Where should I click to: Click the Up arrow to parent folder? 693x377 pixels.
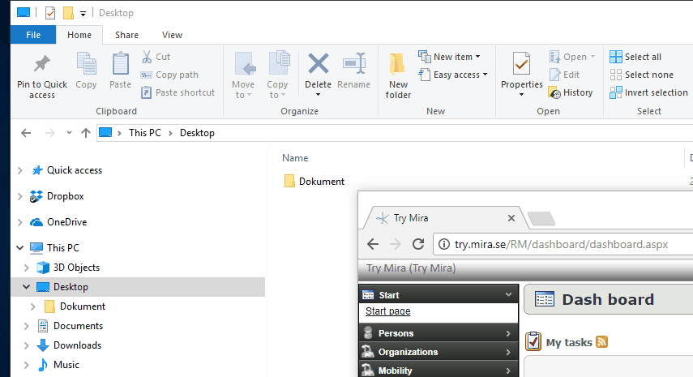pyautogui.click(x=86, y=133)
